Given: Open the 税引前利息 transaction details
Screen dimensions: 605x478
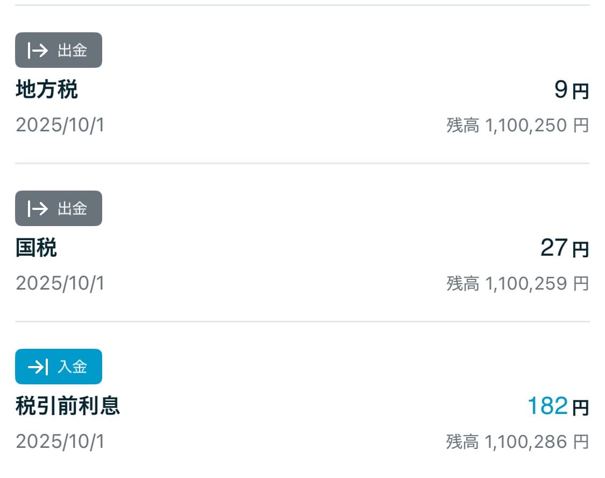Looking at the screenshot, I should [68, 406].
